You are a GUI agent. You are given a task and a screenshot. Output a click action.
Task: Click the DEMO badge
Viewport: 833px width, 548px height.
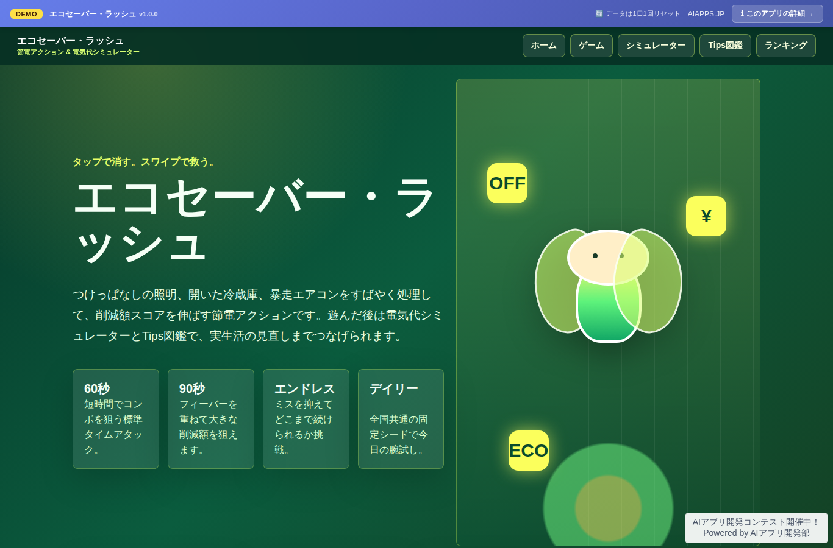tap(26, 14)
